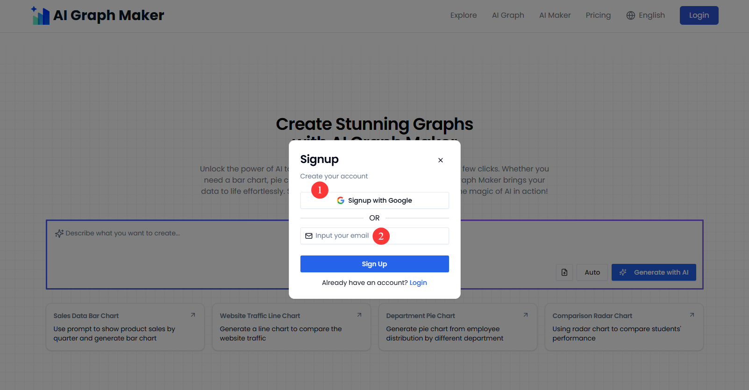Click the Sales Data Bar Chart arrow icon
749x390 pixels.
(x=193, y=315)
